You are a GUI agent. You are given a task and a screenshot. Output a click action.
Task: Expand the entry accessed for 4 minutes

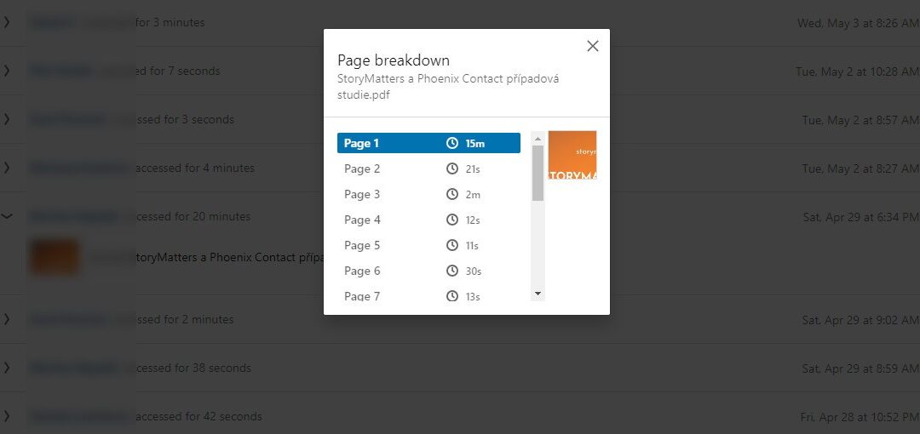7,168
